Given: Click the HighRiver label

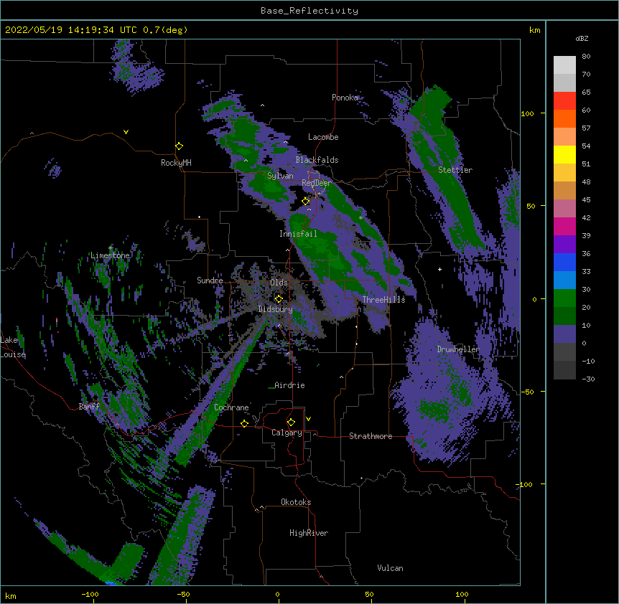Looking at the screenshot, I should click(309, 533).
